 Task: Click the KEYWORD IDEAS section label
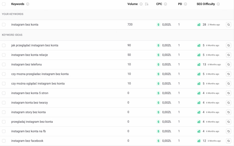point(12,35)
